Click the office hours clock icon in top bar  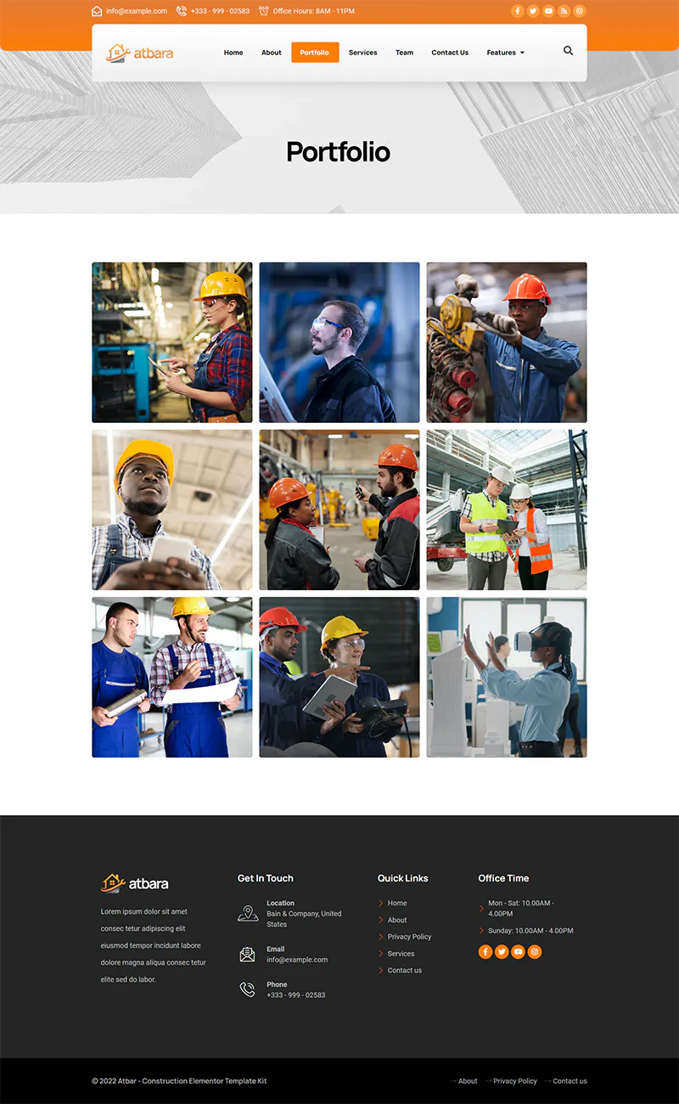pyautogui.click(x=264, y=11)
